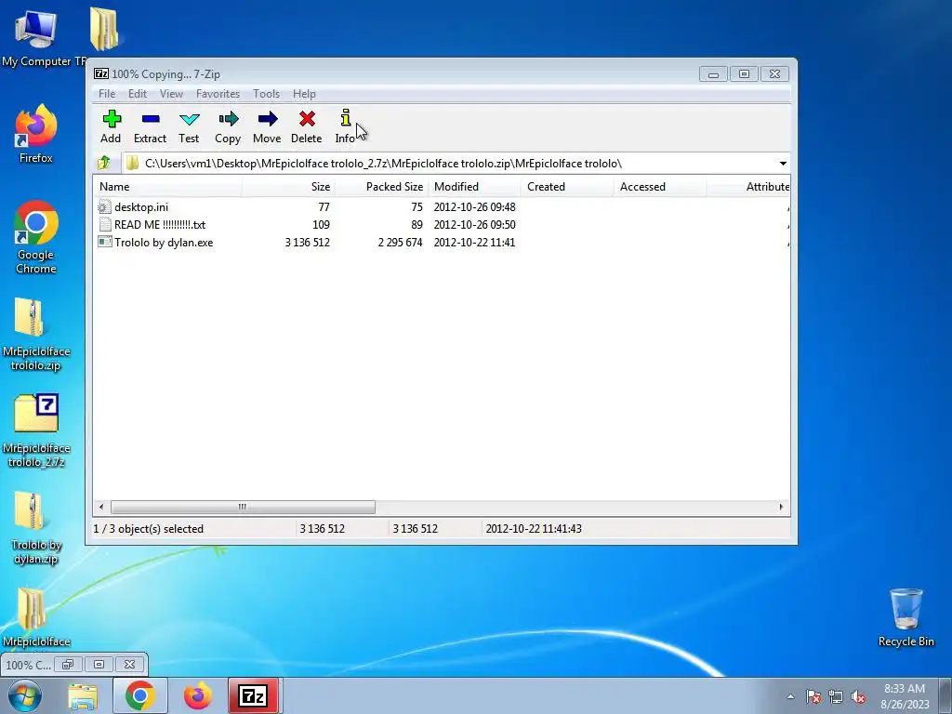Sort by Attributes column header

click(749, 186)
